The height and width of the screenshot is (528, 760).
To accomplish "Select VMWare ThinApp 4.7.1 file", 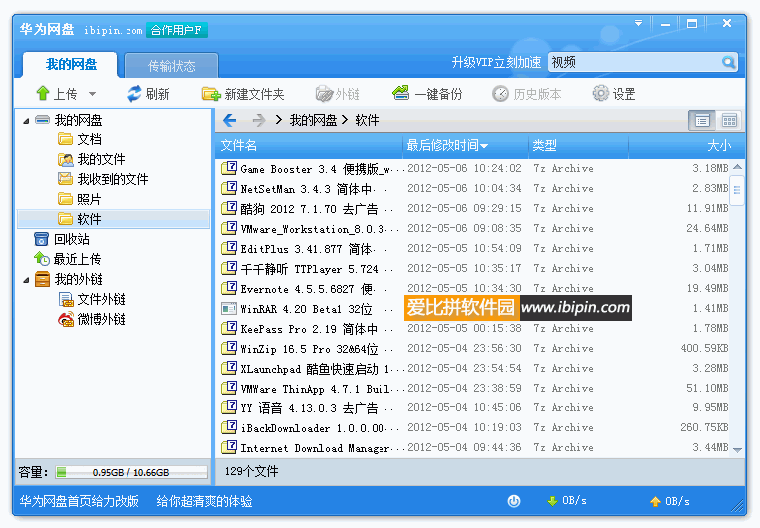I will 473,388.
